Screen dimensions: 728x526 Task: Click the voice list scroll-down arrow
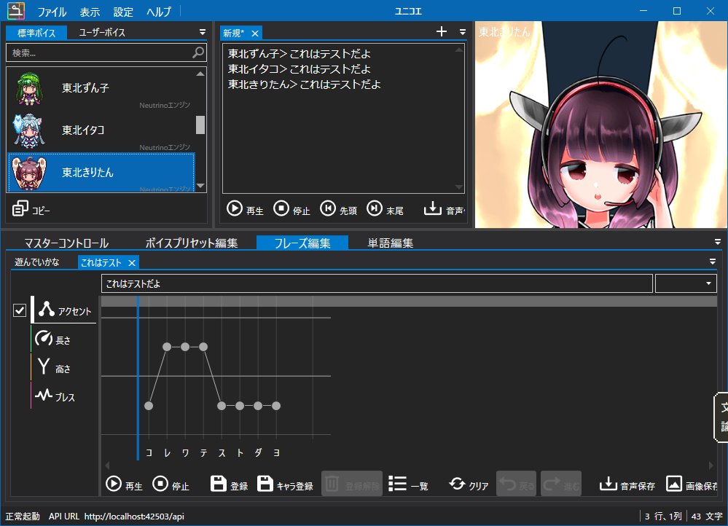point(200,186)
